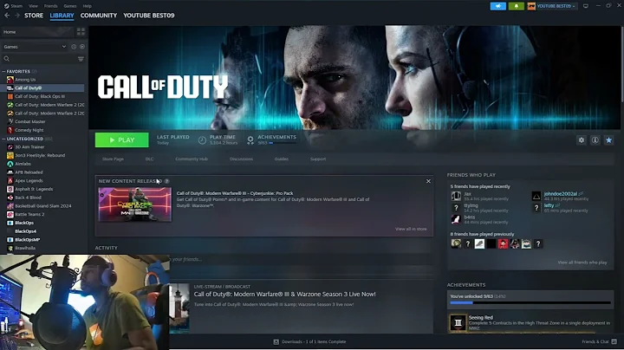Click View all in store

tap(411, 229)
